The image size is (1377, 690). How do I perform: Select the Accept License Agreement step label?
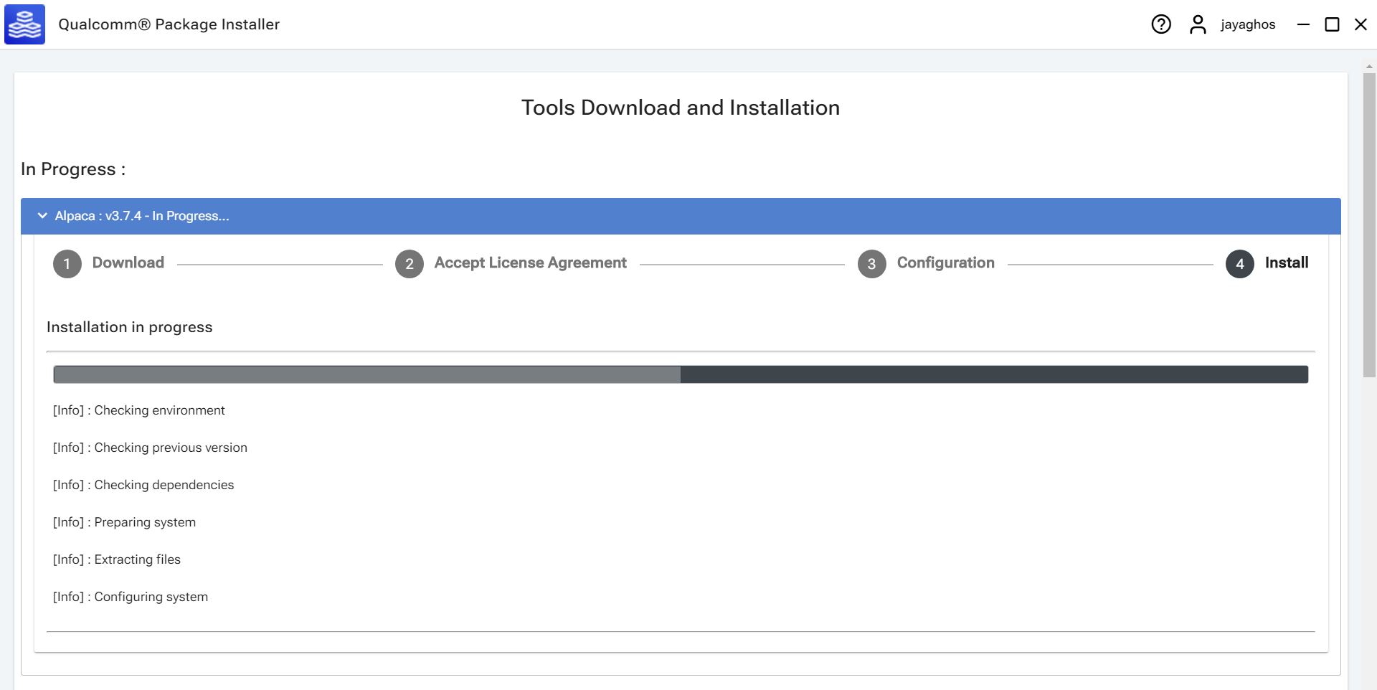tap(530, 263)
